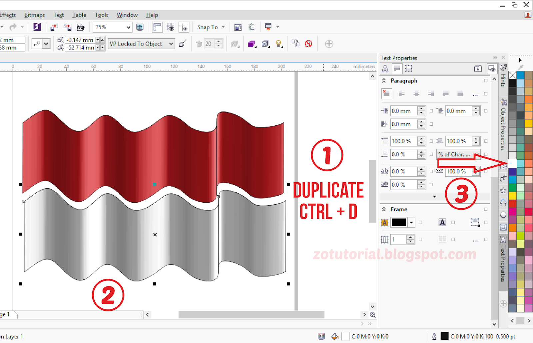Click the extrusion bevels icon
The image size is (533, 343).
[266, 44]
